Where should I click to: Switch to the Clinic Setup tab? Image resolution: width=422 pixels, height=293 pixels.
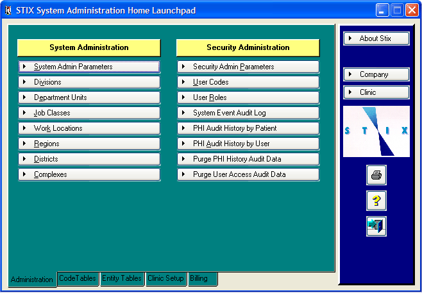click(165, 278)
